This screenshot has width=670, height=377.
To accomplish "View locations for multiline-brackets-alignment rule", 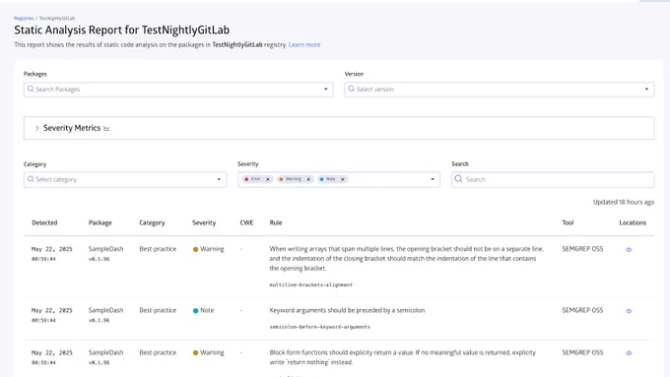I will 629,250.
